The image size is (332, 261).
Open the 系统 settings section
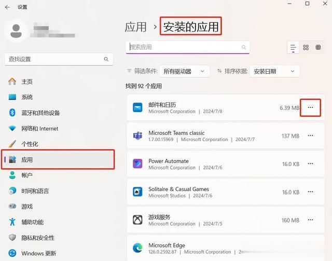coord(58,97)
